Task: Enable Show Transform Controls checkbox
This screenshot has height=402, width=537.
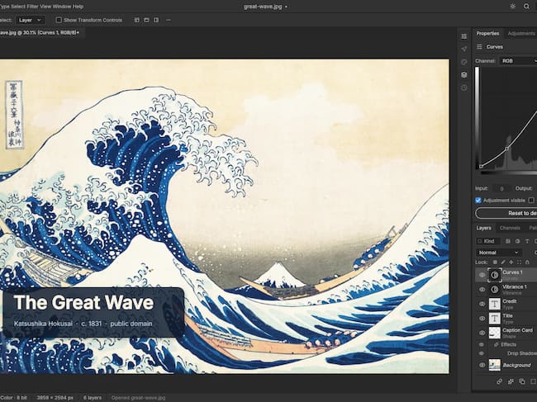Action: tap(59, 20)
